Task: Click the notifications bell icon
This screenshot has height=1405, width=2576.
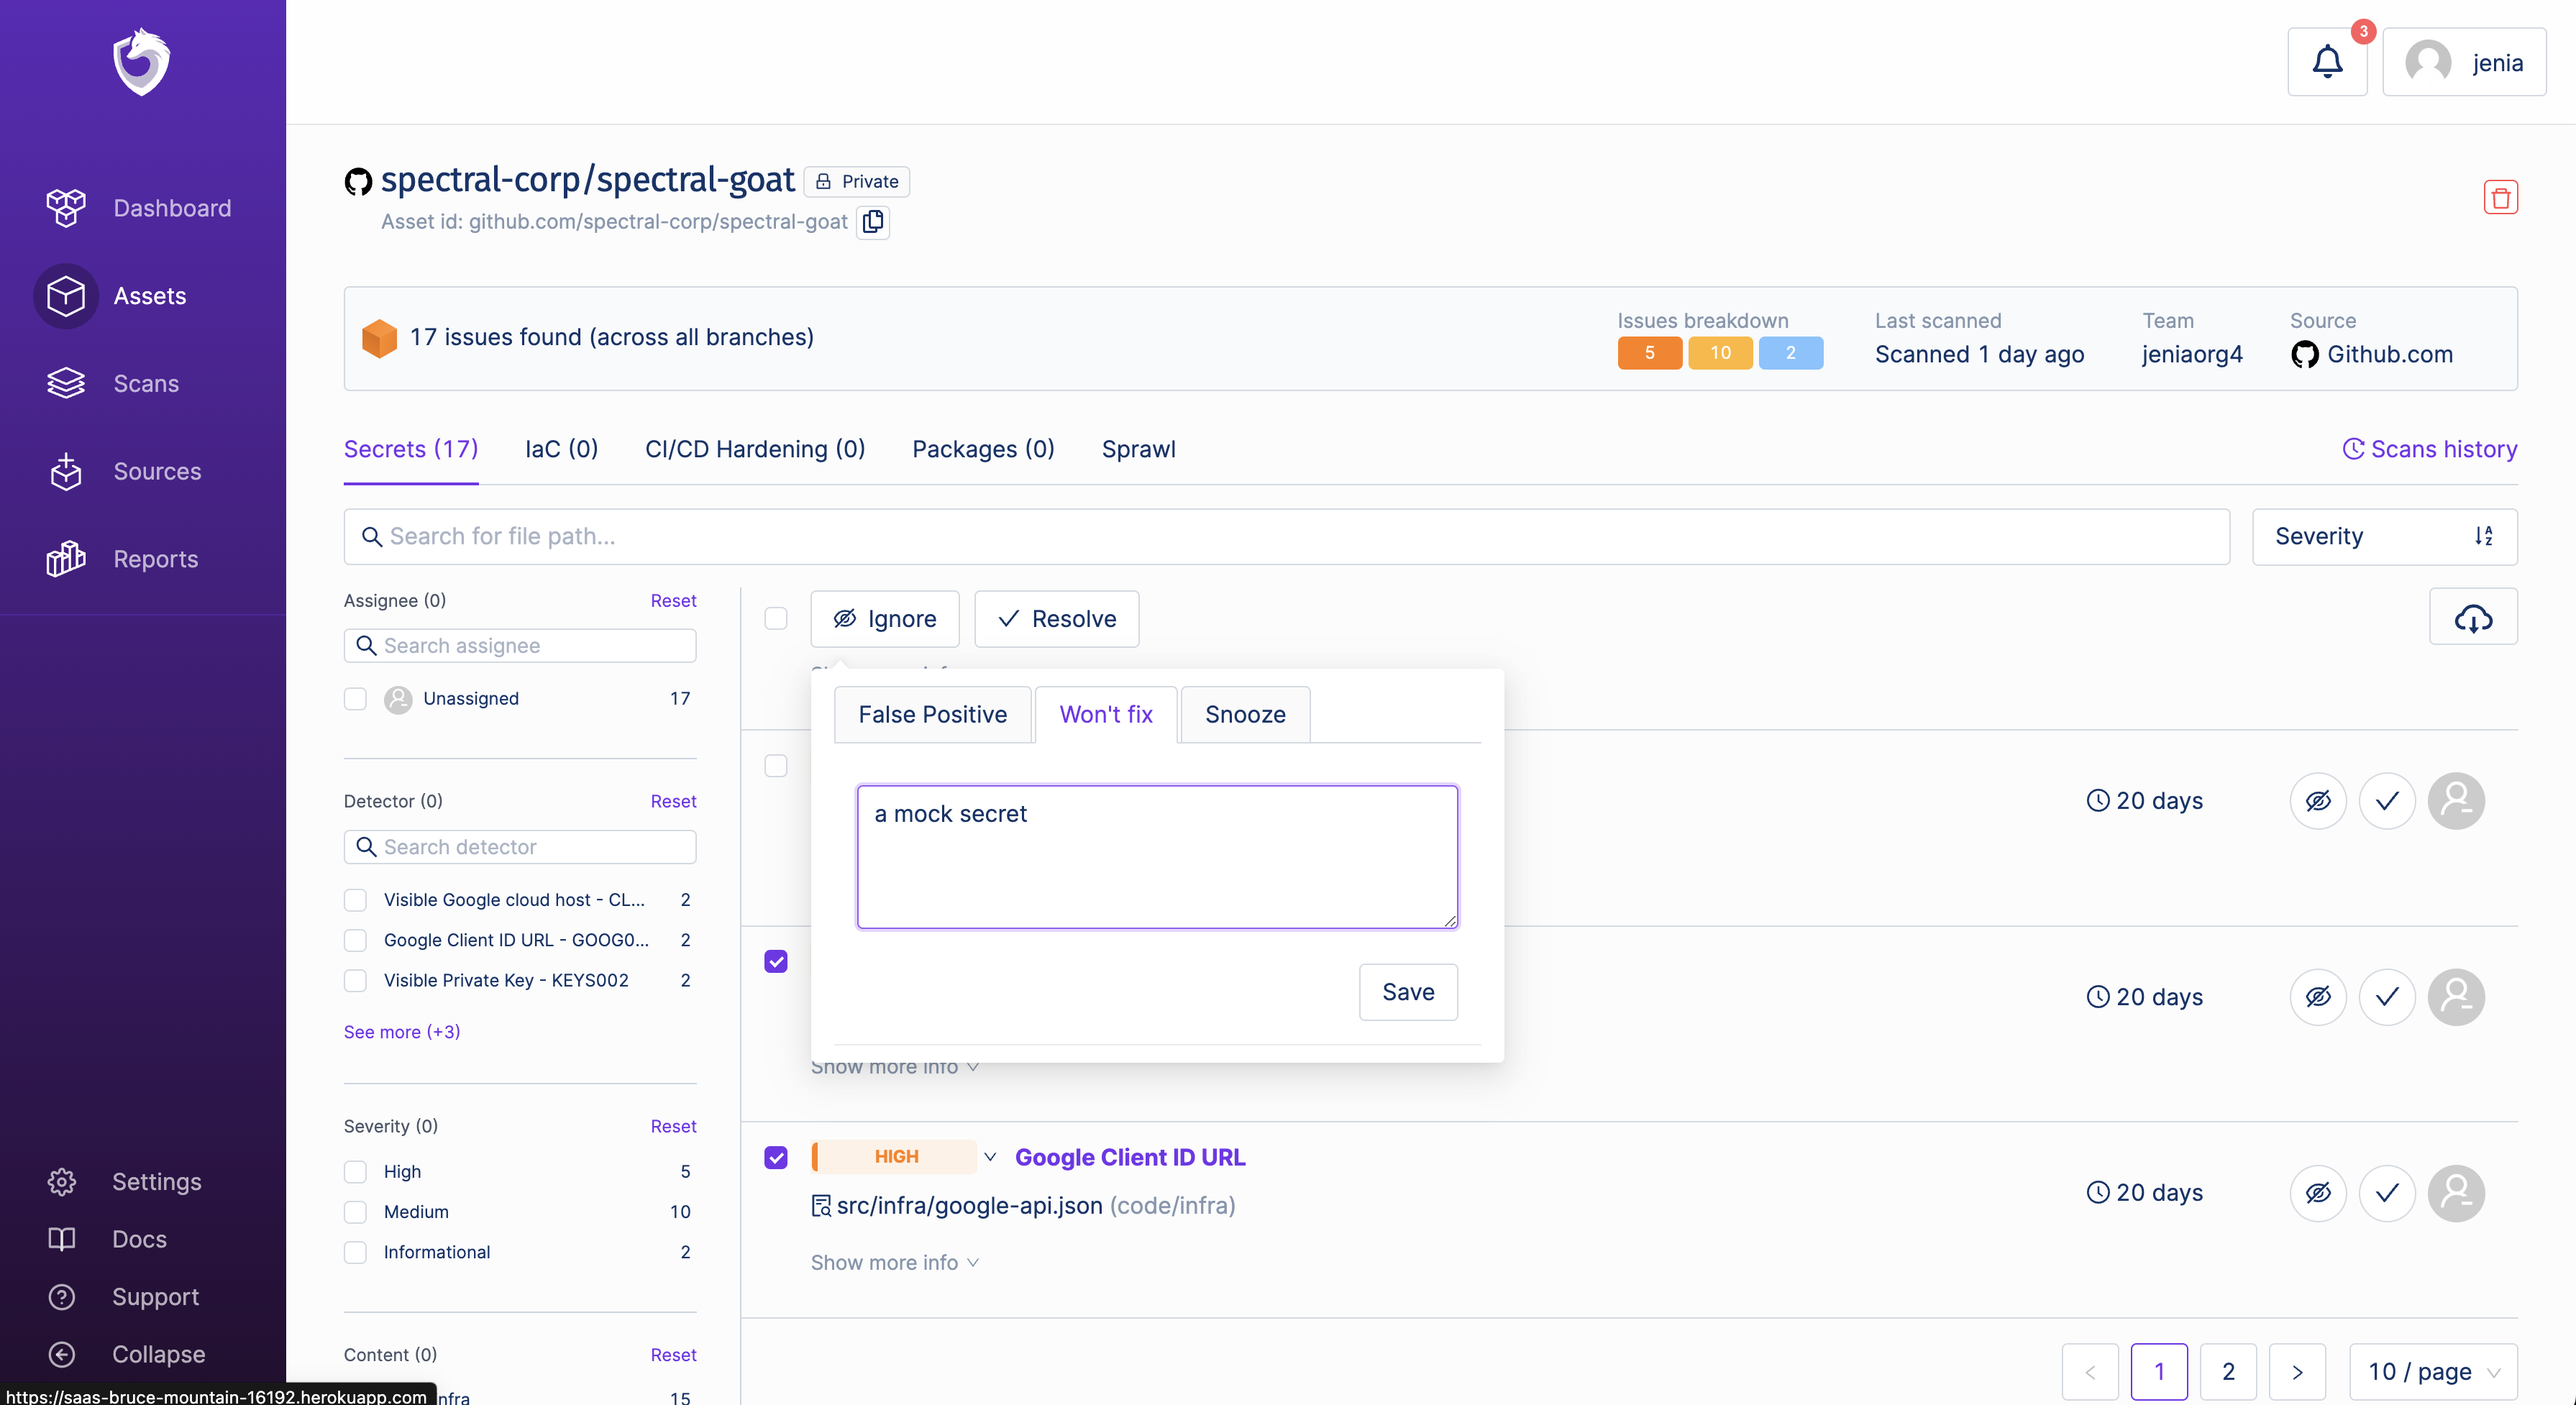Action: 2327,62
